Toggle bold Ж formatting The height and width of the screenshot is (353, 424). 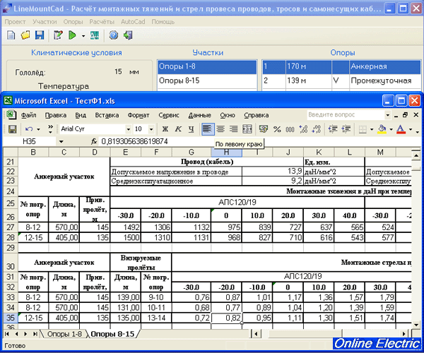165,129
